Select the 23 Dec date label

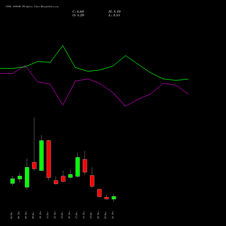click(x=105, y=215)
